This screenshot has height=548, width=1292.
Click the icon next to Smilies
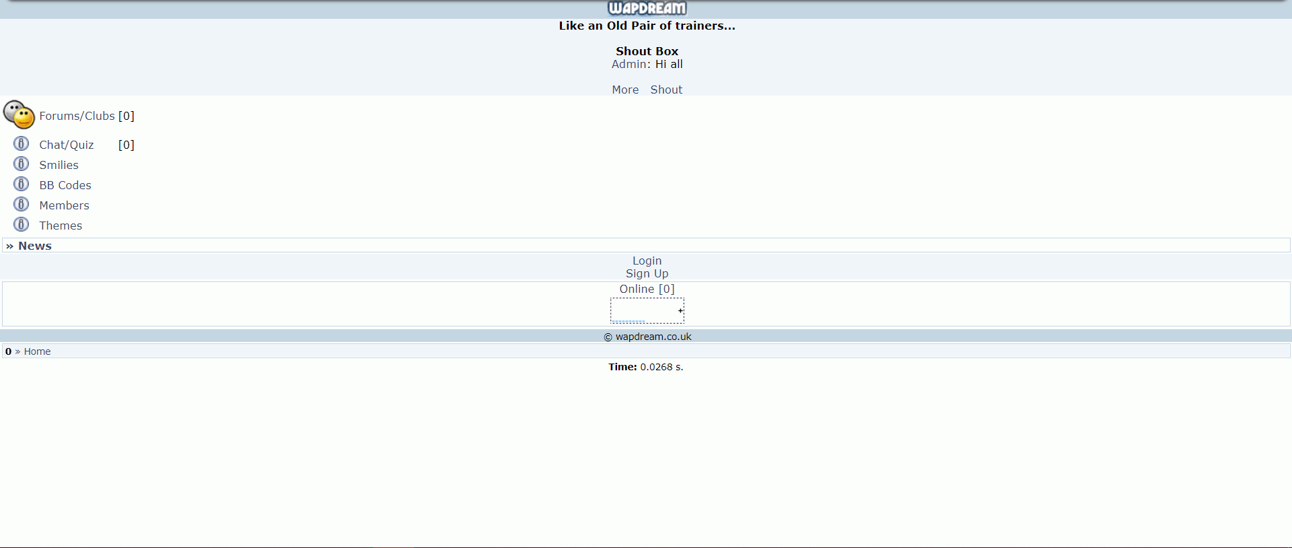pyautogui.click(x=22, y=164)
